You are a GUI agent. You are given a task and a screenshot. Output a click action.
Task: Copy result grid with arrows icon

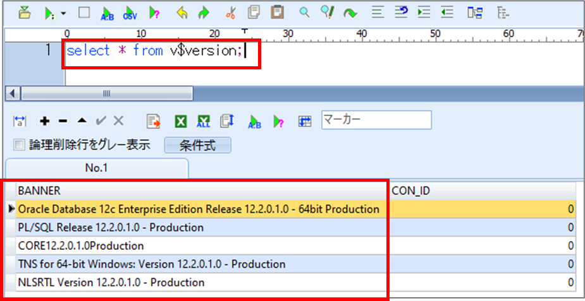pyautogui.click(x=227, y=121)
